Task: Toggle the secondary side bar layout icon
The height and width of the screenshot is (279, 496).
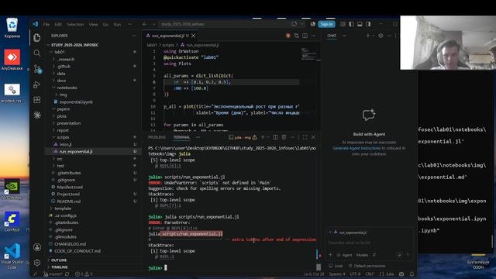Action: point(368,24)
